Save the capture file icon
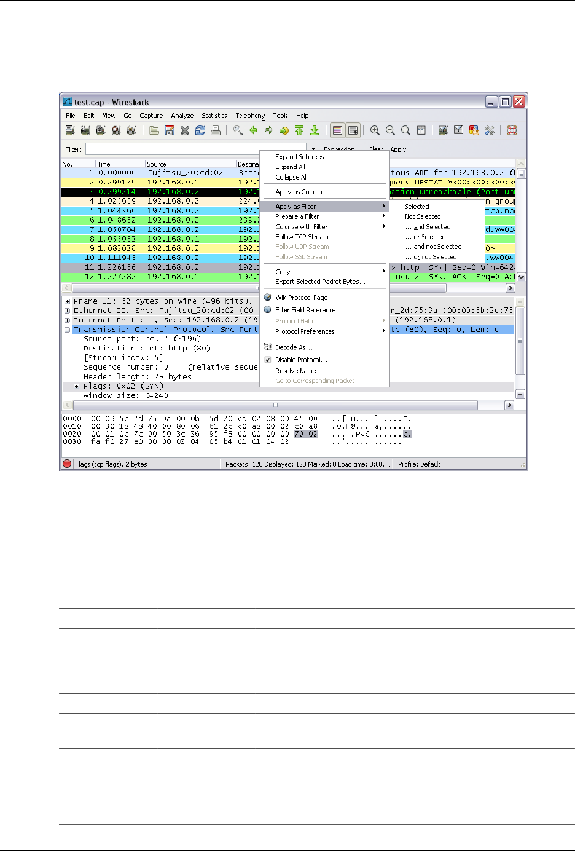Screen dimensions: 575x851 click(x=170, y=130)
